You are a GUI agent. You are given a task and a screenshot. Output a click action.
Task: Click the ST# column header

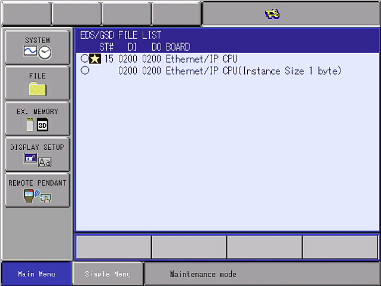[x=106, y=47]
